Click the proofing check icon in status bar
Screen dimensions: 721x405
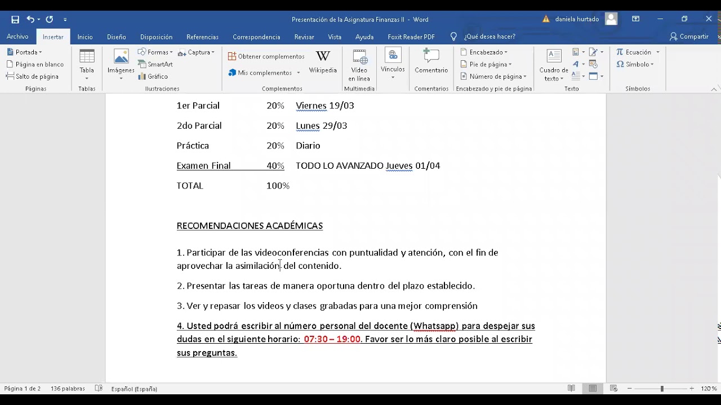99,389
